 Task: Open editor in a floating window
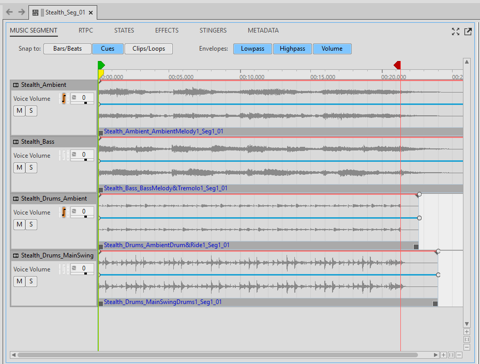468,32
